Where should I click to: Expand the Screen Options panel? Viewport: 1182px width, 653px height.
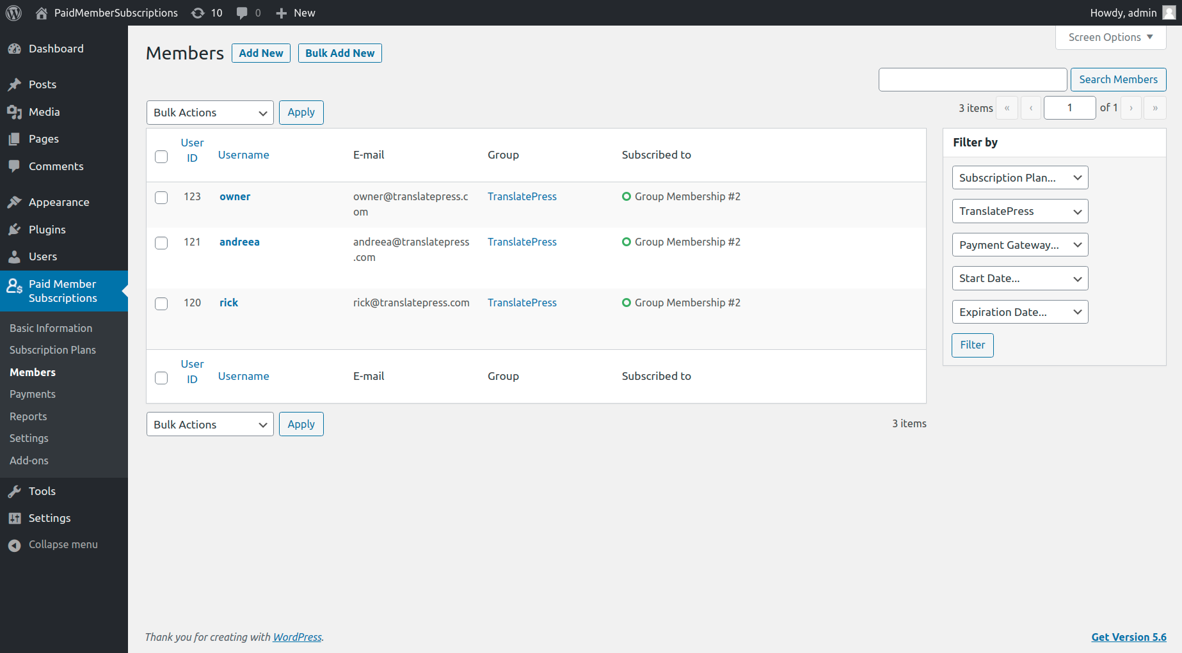click(x=1110, y=37)
